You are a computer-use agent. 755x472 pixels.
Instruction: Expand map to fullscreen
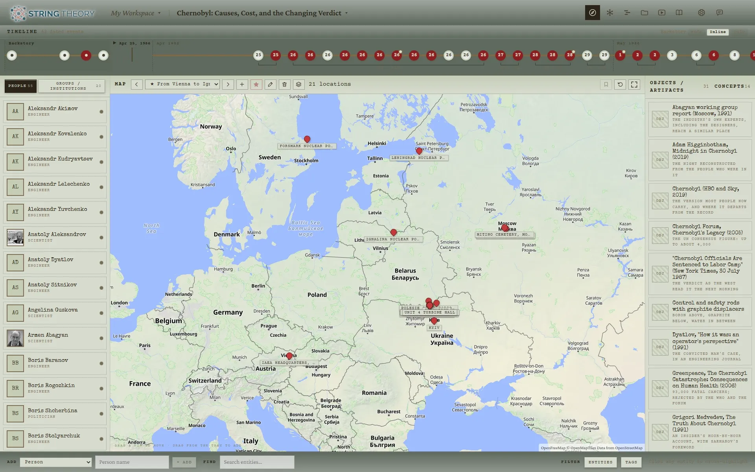[634, 84]
